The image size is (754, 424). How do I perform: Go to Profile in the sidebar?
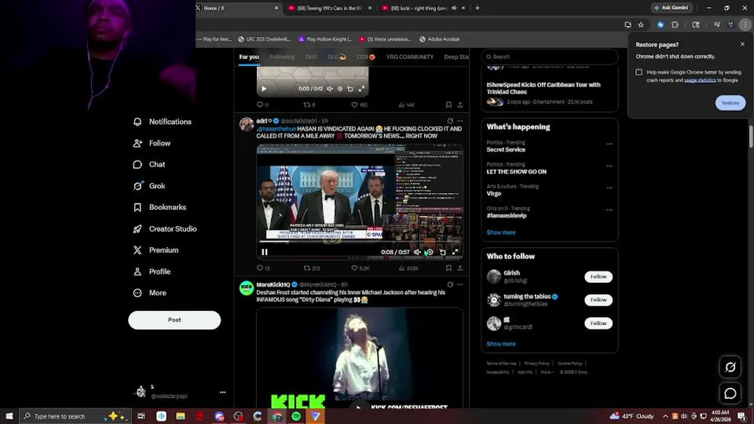[x=152, y=271]
